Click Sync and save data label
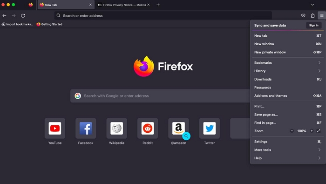The image size is (326, 184). (270, 25)
